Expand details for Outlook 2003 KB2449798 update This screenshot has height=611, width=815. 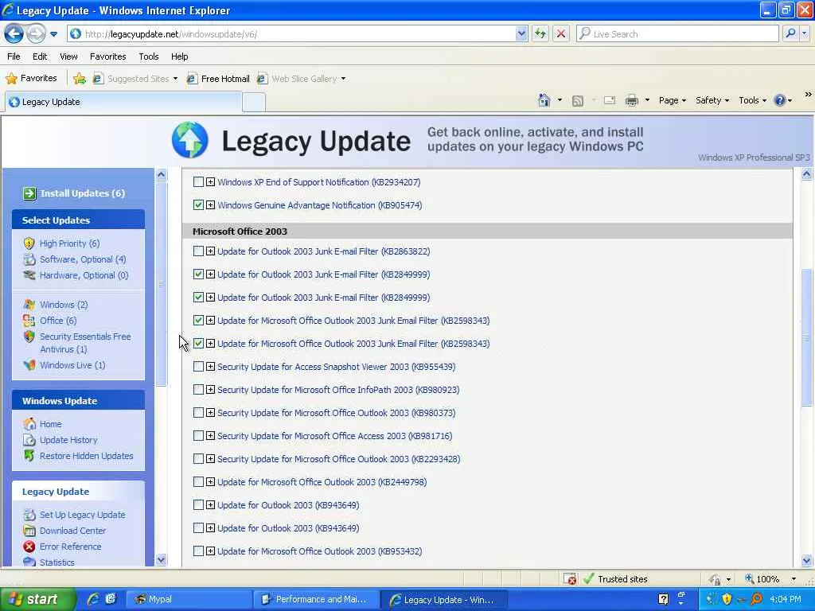[210, 481]
